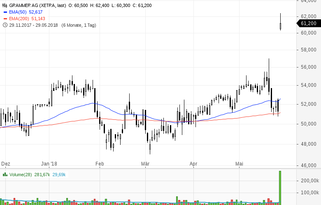Click the 54,000 price axis label
This screenshot has height=205, width=321.
[309, 85]
